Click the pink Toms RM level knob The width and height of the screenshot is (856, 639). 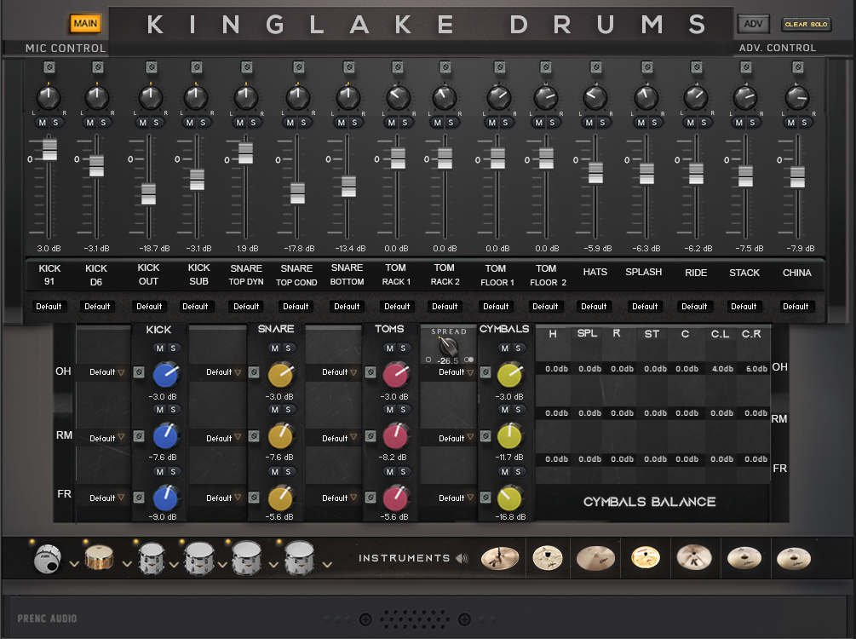(x=395, y=436)
